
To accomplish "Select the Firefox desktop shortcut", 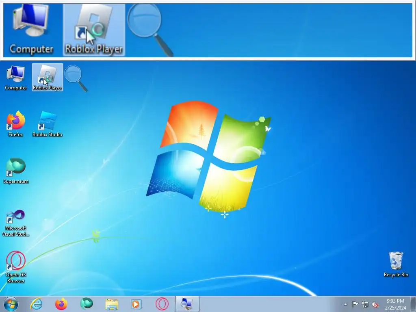I will (16, 124).
